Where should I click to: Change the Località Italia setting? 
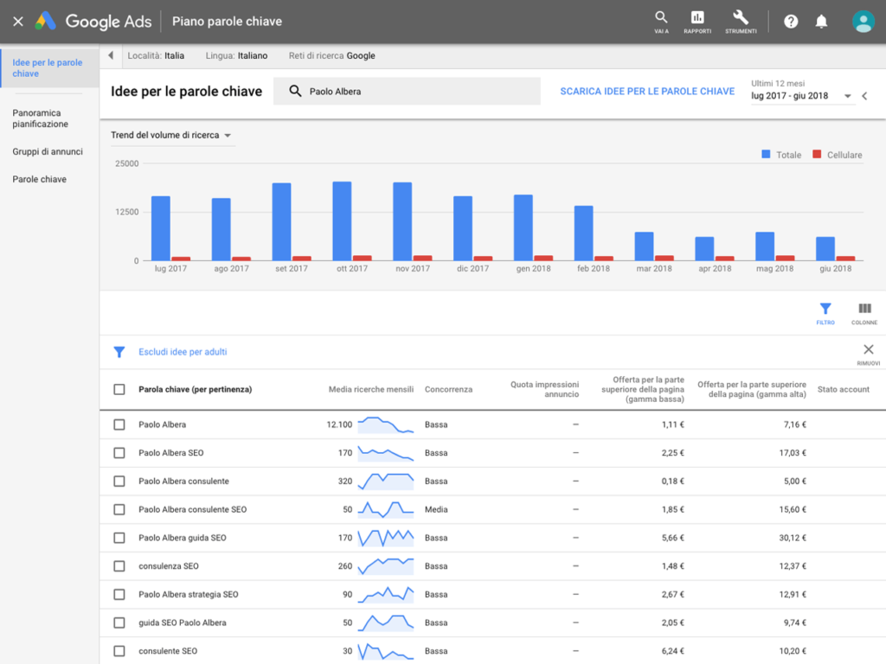coord(156,55)
